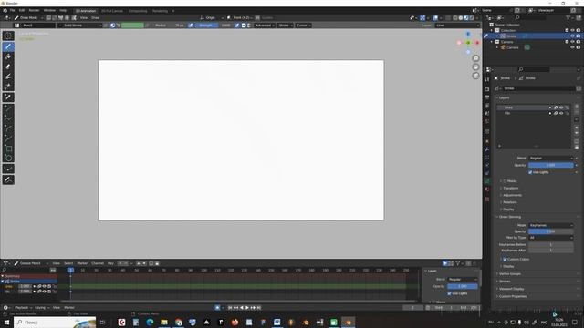The image size is (584, 328).
Task: Select the Cursor tool at toolbar top
Action: click(x=8, y=36)
